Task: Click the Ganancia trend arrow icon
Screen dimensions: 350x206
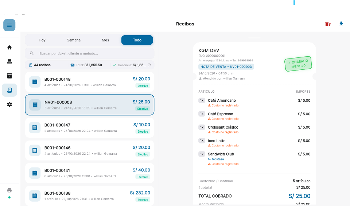Action: point(114,65)
